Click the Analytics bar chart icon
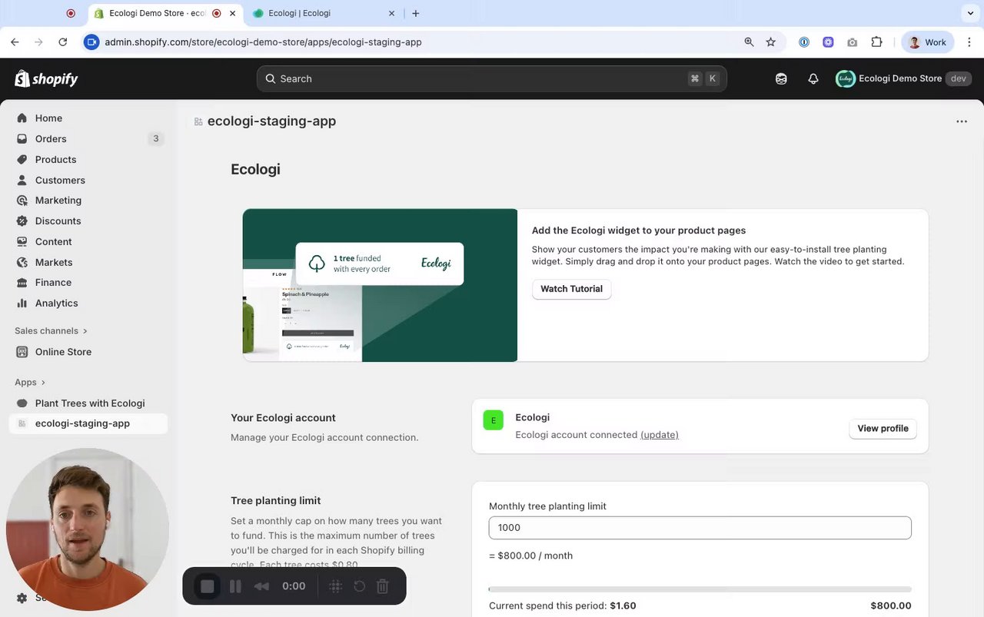Image resolution: width=984 pixels, height=617 pixels. coord(22,304)
